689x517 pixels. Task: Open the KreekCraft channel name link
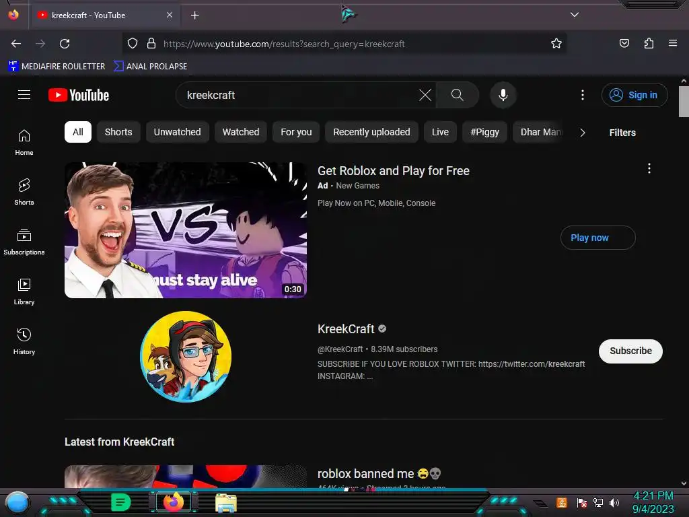tap(346, 329)
